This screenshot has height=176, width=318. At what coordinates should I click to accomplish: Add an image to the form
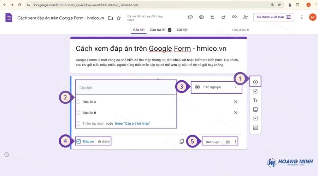tap(255, 109)
